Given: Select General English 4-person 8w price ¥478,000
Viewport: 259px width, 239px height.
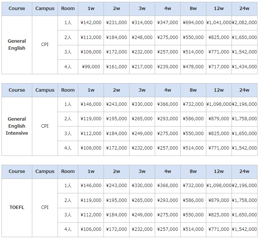Looking at the screenshot, I should 193,67.
